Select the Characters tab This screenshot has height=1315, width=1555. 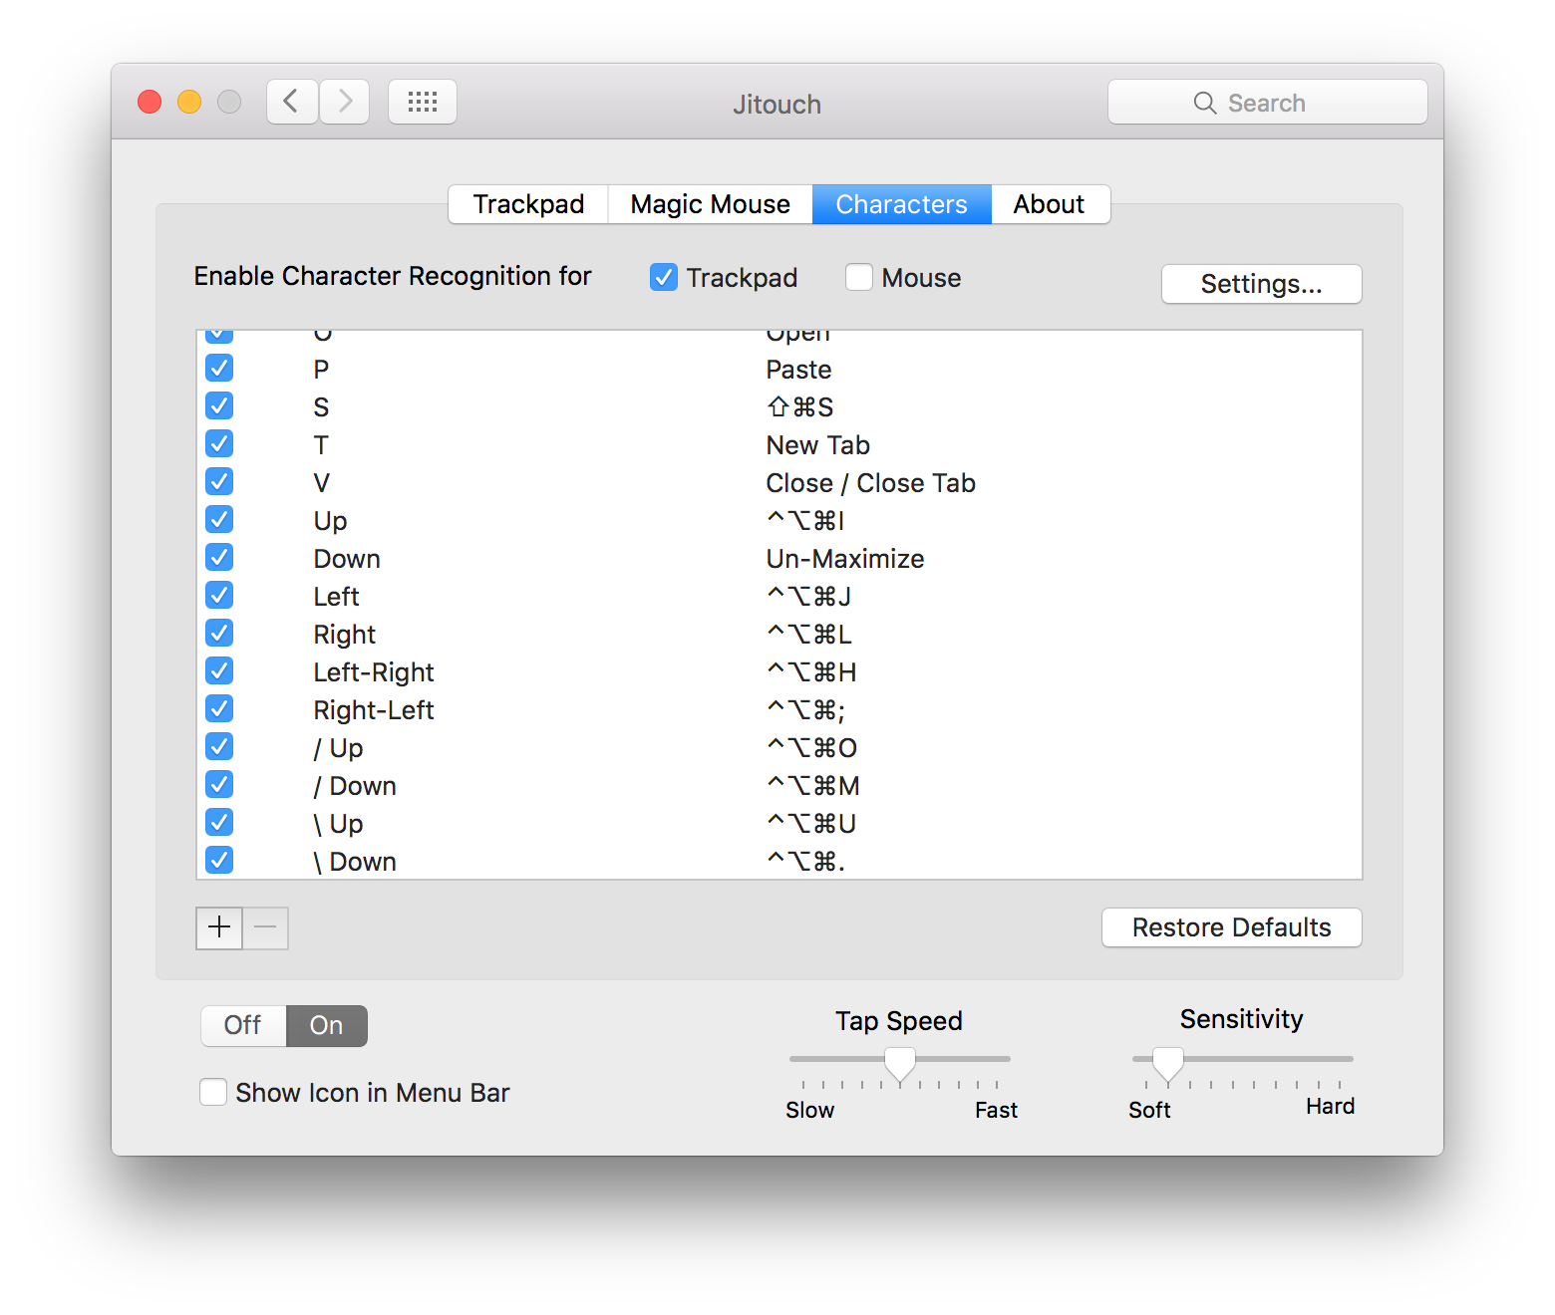click(901, 204)
